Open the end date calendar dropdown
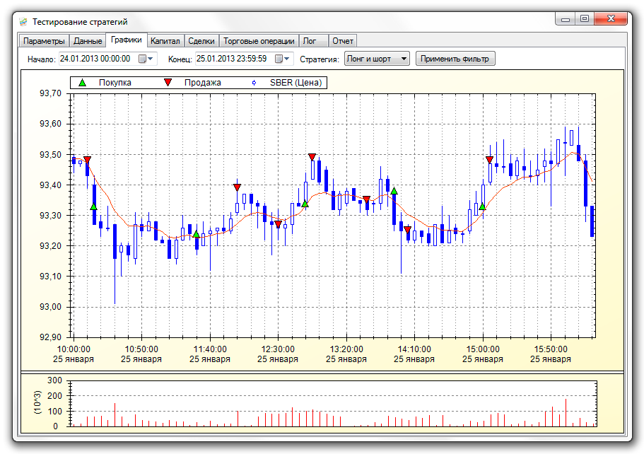Viewport: 644px width, 454px height. (282, 59)
